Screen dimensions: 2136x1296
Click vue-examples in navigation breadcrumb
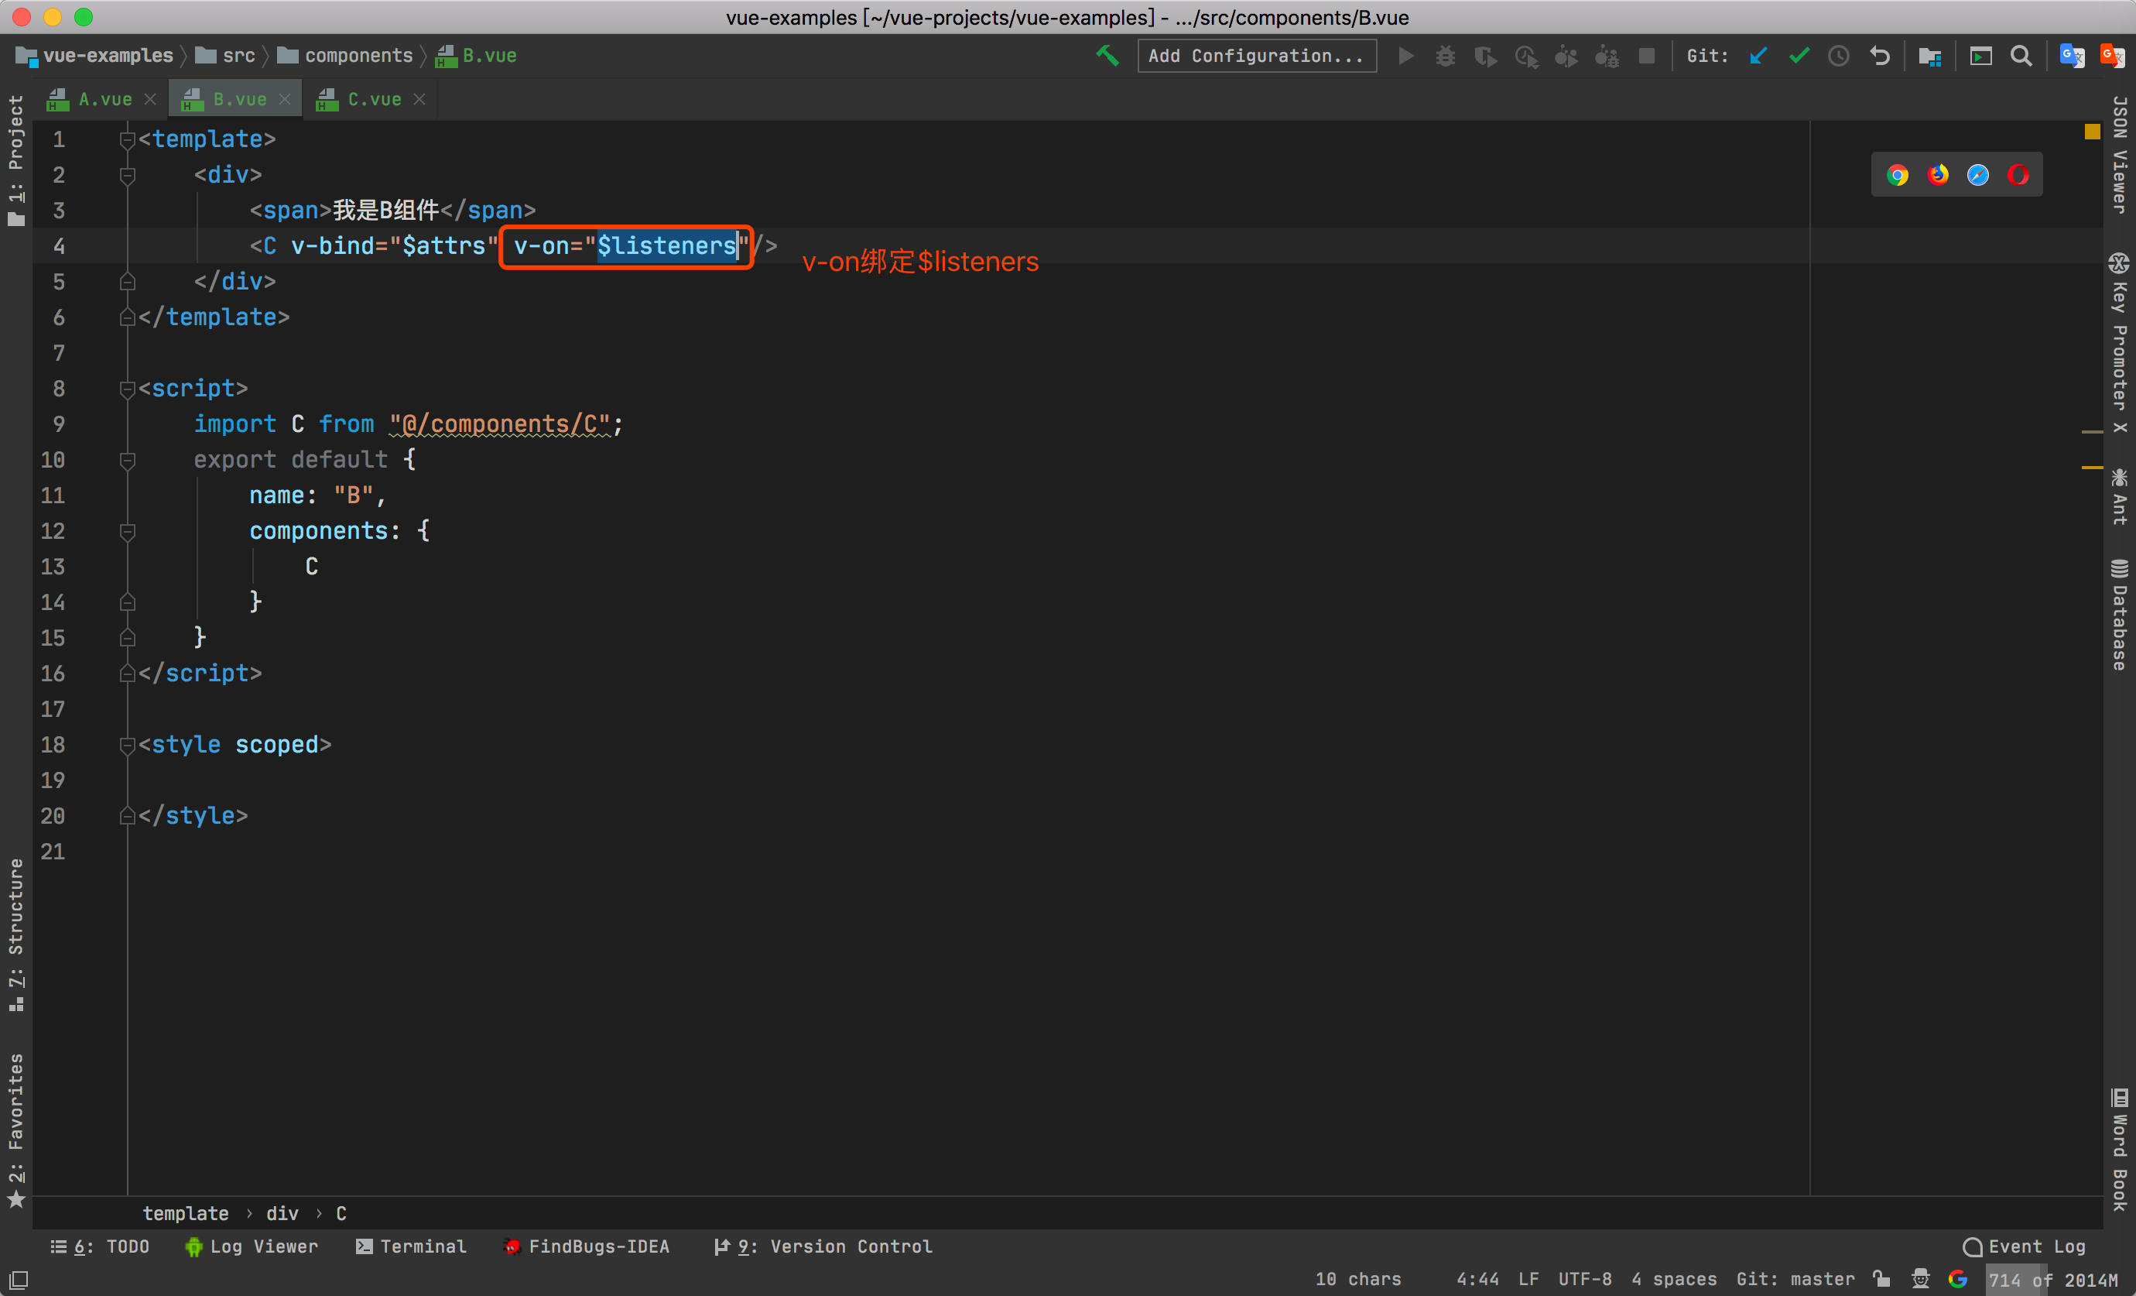pyautogui.click(x=95, y=57)
